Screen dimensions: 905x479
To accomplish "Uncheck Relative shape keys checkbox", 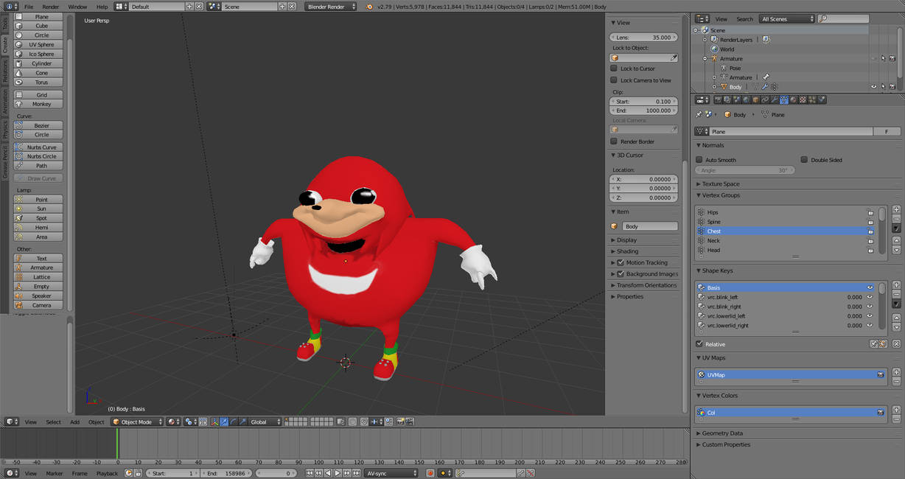I will tap(699, 344).
